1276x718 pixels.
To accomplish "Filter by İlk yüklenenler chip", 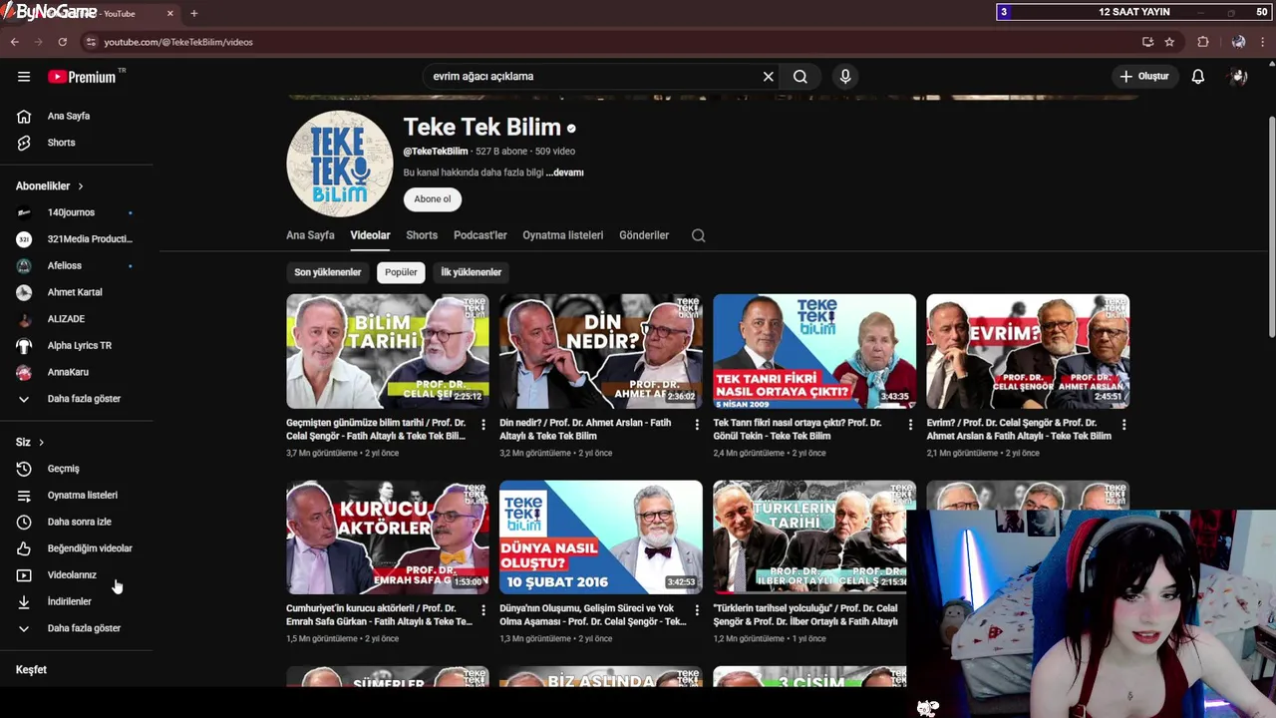I will tap(471, 272).
